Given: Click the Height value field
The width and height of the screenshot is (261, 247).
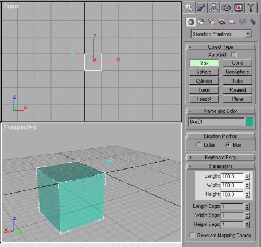Looking at the screenshot, I should 232,194.
